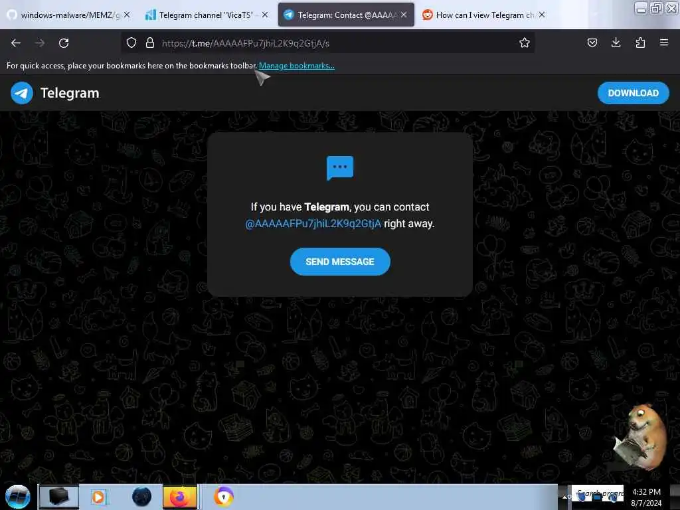Select the Firefox taskbar icon
680x510 pixels.
click(180, 497)
